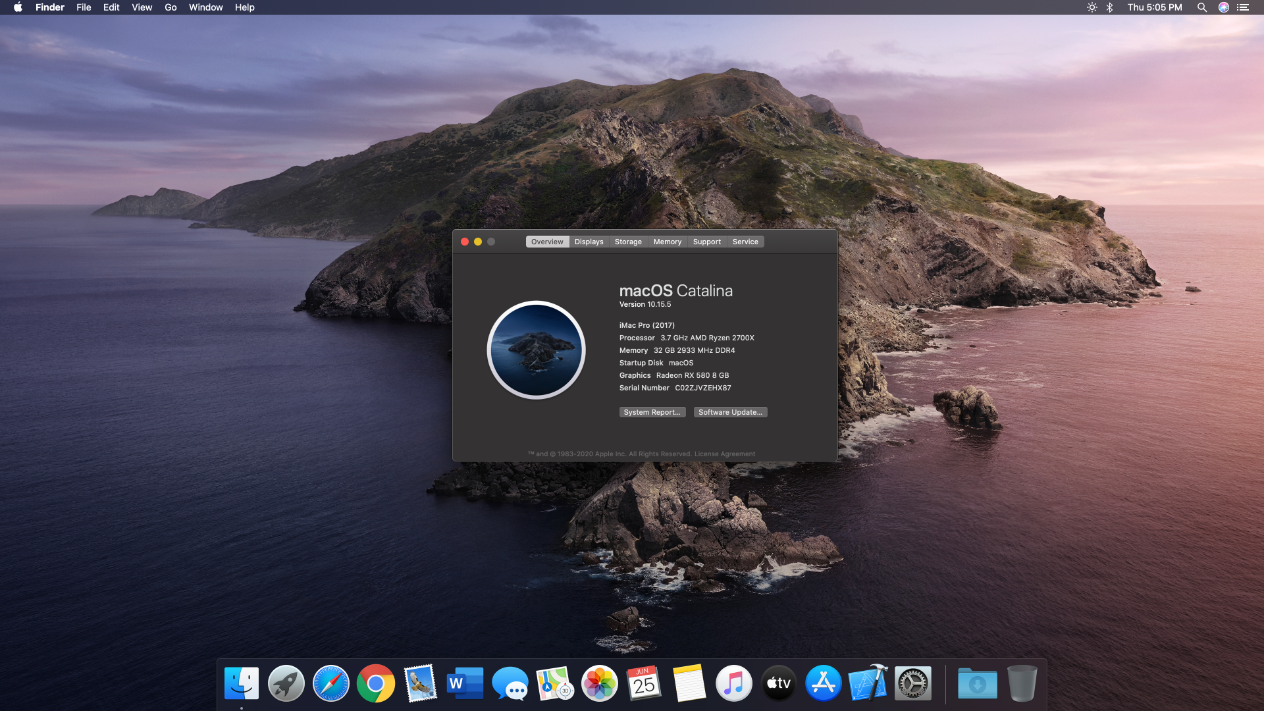Open the File menu

pyautogui.click(x=84, y=7)
